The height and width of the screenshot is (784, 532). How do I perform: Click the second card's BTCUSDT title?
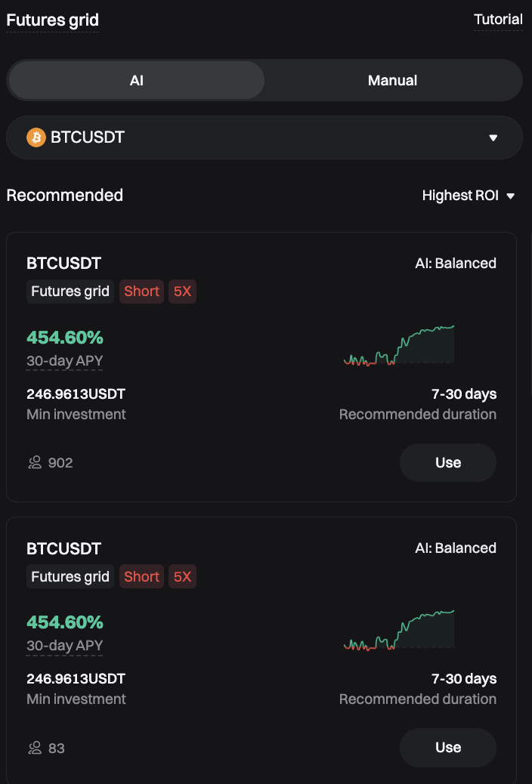click(x=63, y=548)
